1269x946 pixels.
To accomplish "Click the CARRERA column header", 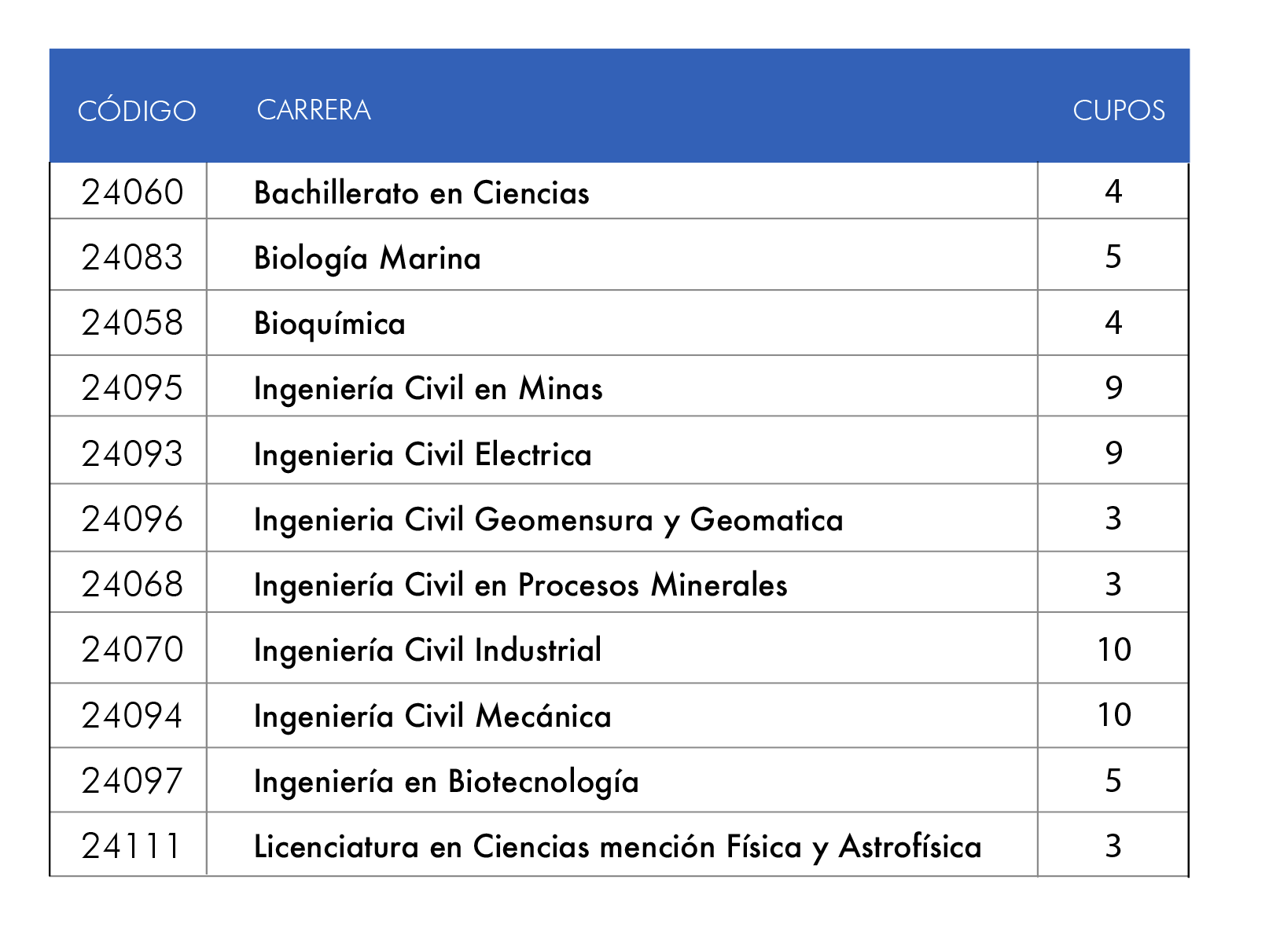I will 314,110.
